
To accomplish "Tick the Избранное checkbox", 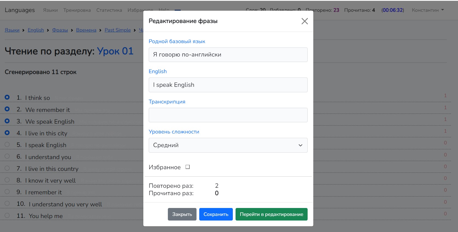I will pos(188,167).
